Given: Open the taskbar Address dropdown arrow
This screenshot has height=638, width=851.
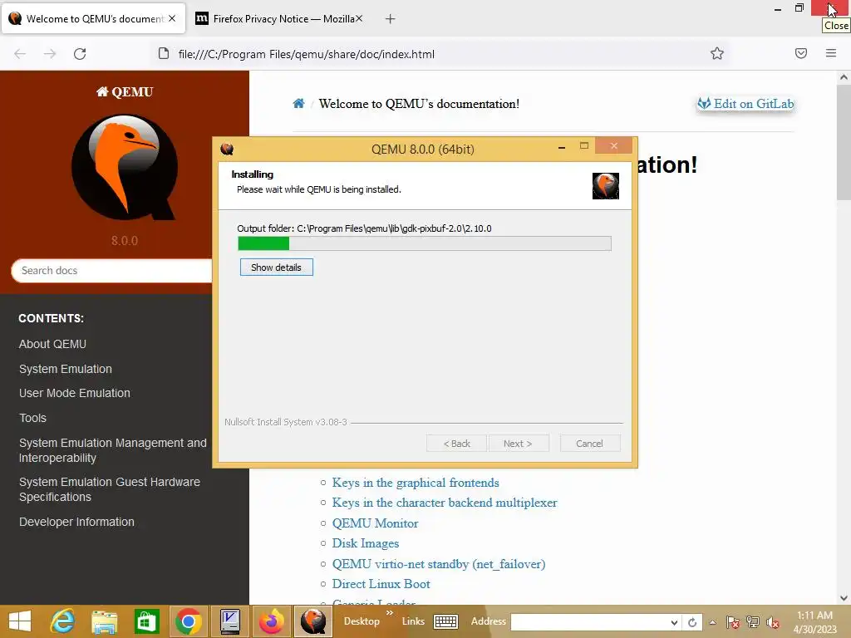Looking at the screenshot, I should [x=674, y=622].
